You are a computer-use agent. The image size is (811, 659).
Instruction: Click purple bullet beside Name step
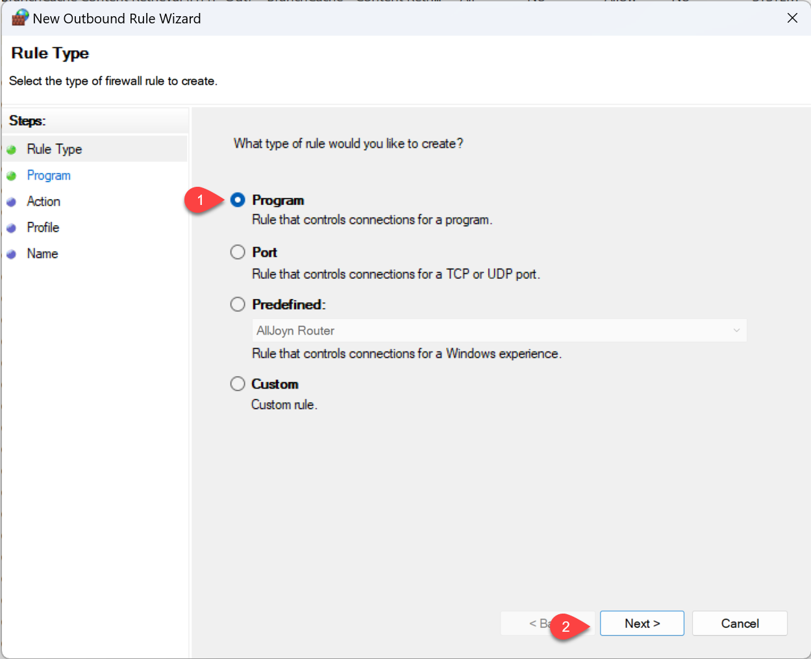pos(11,254)
